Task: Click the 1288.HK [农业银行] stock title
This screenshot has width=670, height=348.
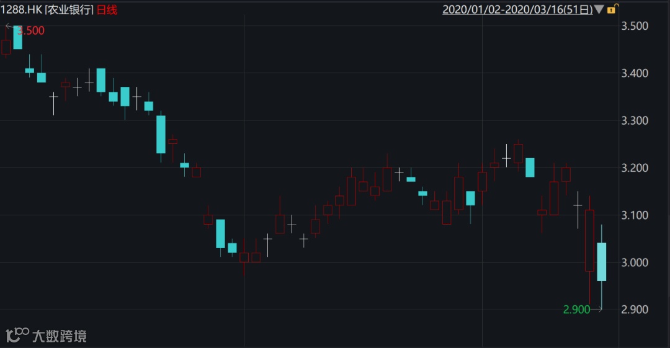Action: pos(47,10)
